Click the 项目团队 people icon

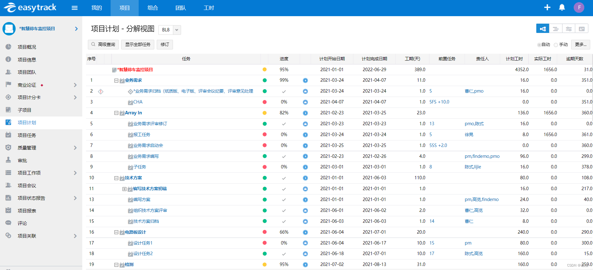[8, 72]
